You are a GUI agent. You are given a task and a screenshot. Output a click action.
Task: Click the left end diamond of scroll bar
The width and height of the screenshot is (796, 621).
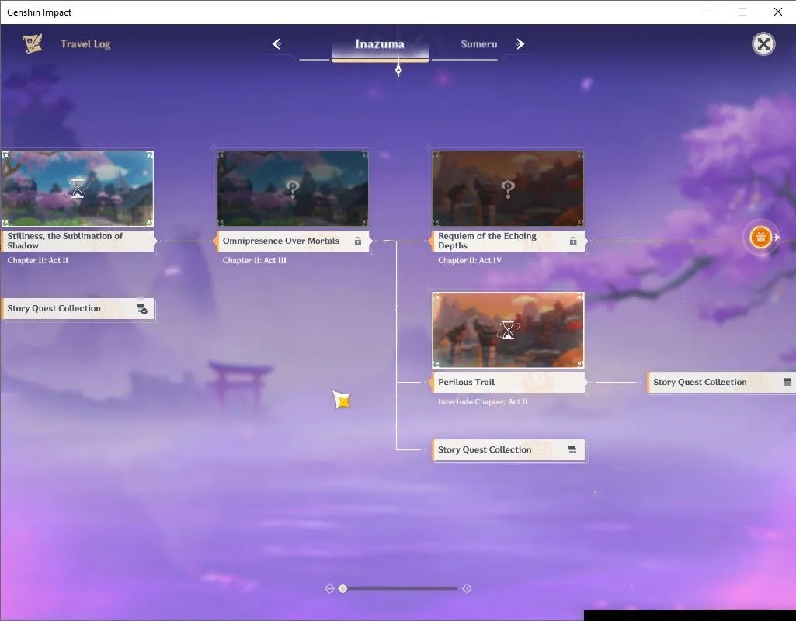pos(329,588)
